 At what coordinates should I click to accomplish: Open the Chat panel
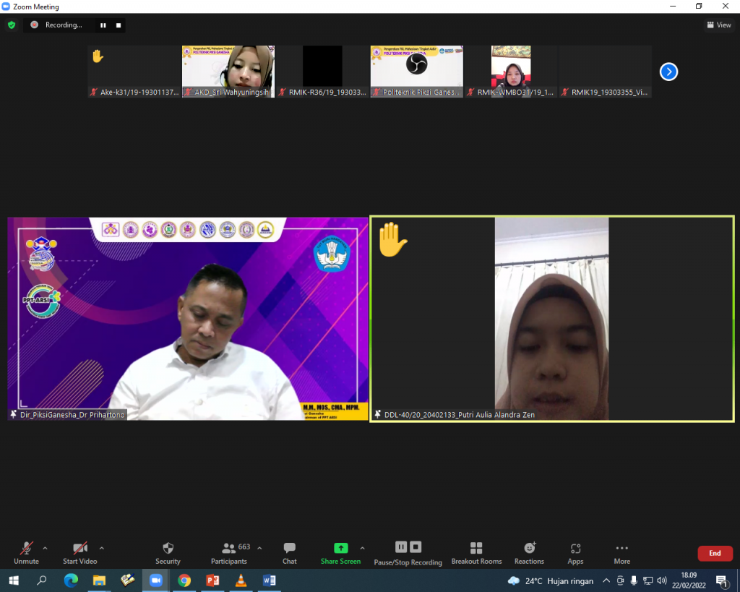click(289, 553)
